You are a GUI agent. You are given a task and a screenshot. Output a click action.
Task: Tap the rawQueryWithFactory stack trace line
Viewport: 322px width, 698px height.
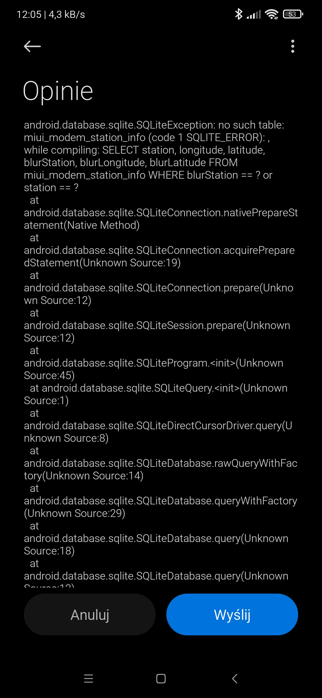tap(160, 463)
